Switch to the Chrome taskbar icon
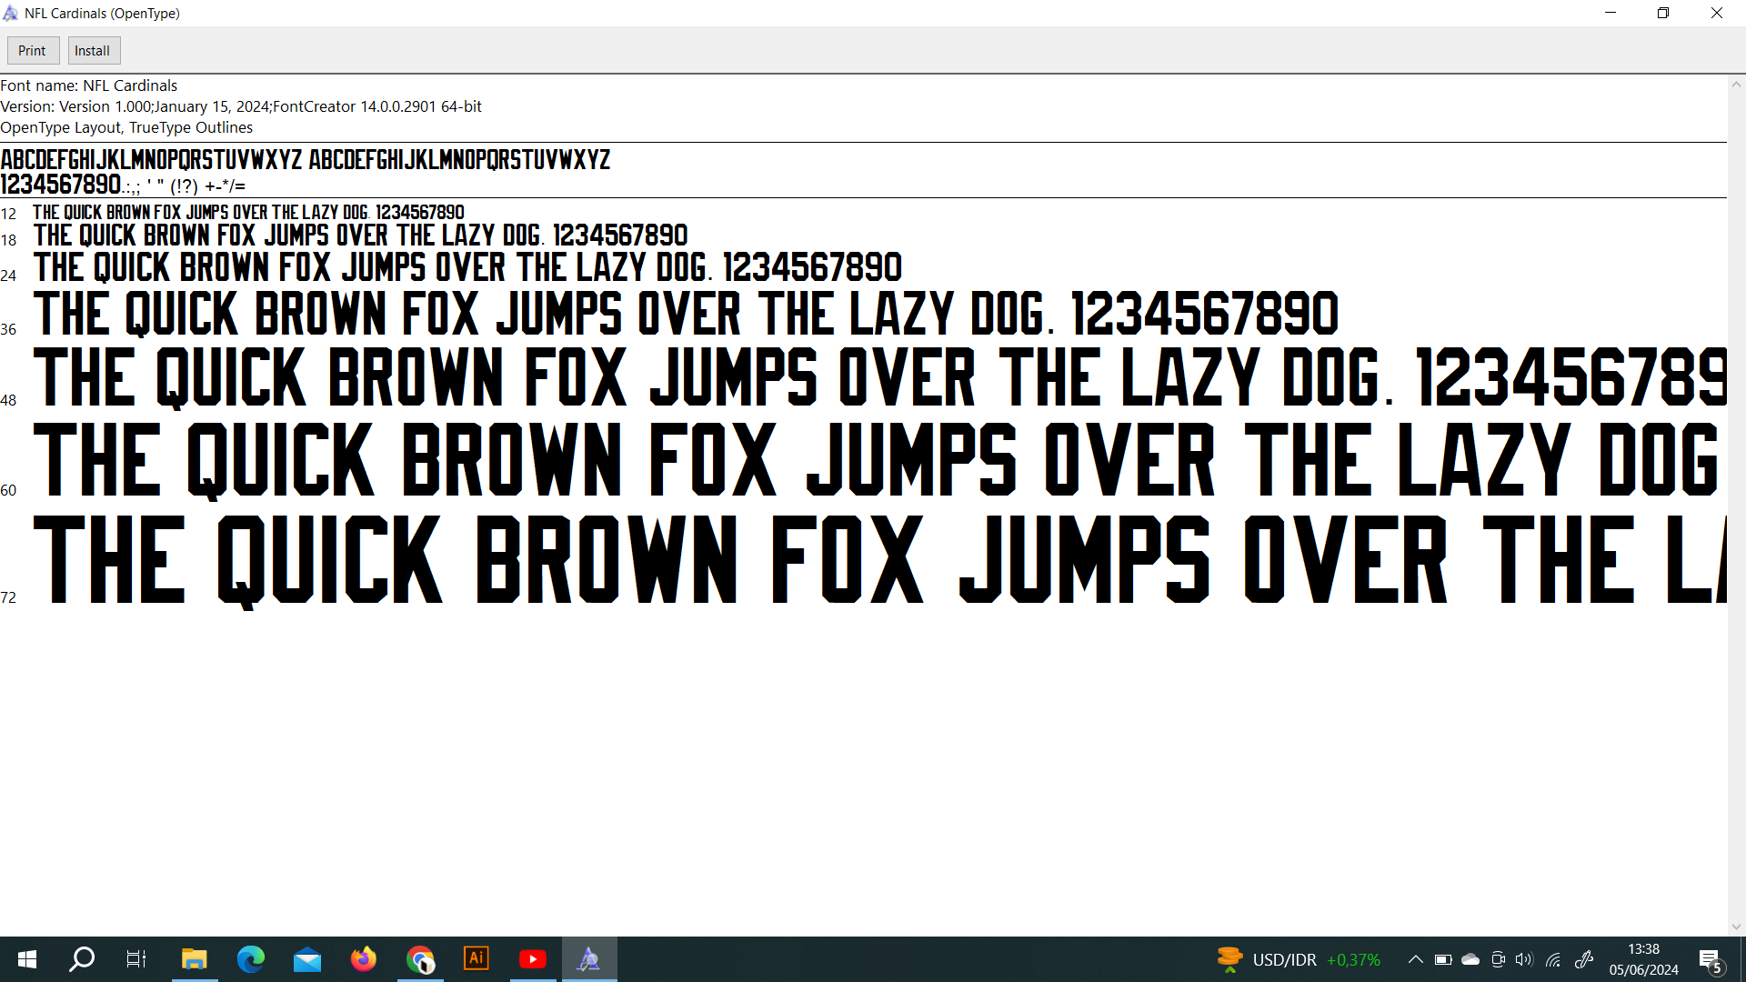This screenshot has width=1746, height=982. (x=420, y=959)
